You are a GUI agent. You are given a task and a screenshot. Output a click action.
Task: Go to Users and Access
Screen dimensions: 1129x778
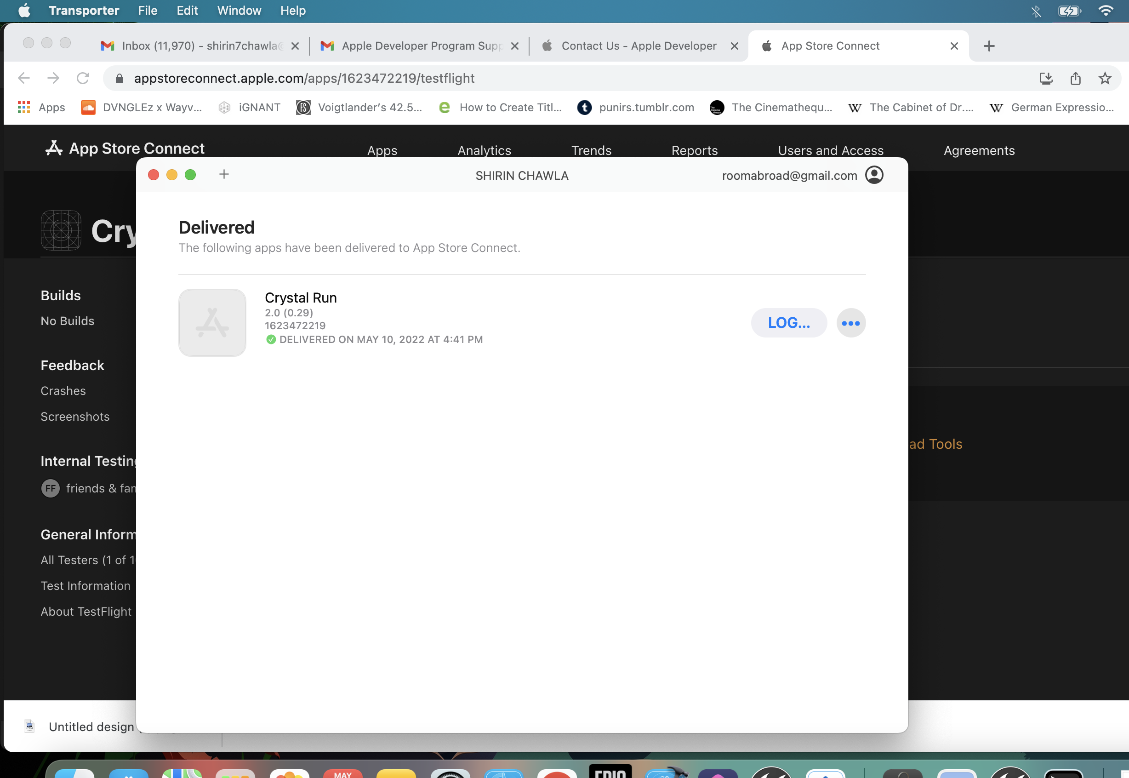click(830, 151)
